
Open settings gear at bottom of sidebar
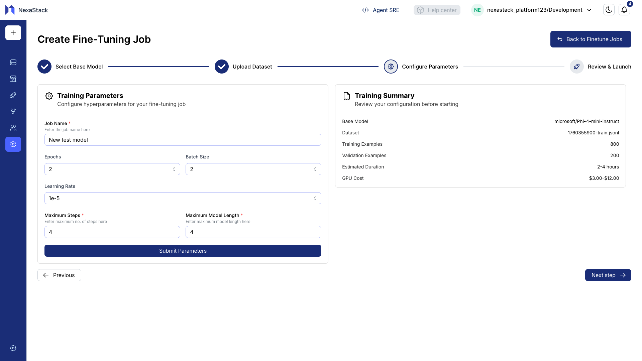pos(13,348)
